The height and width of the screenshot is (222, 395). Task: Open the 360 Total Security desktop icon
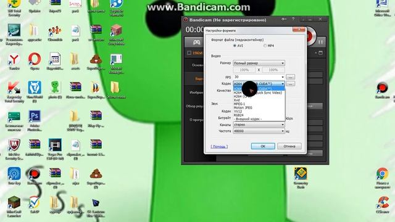pos(14,7)
